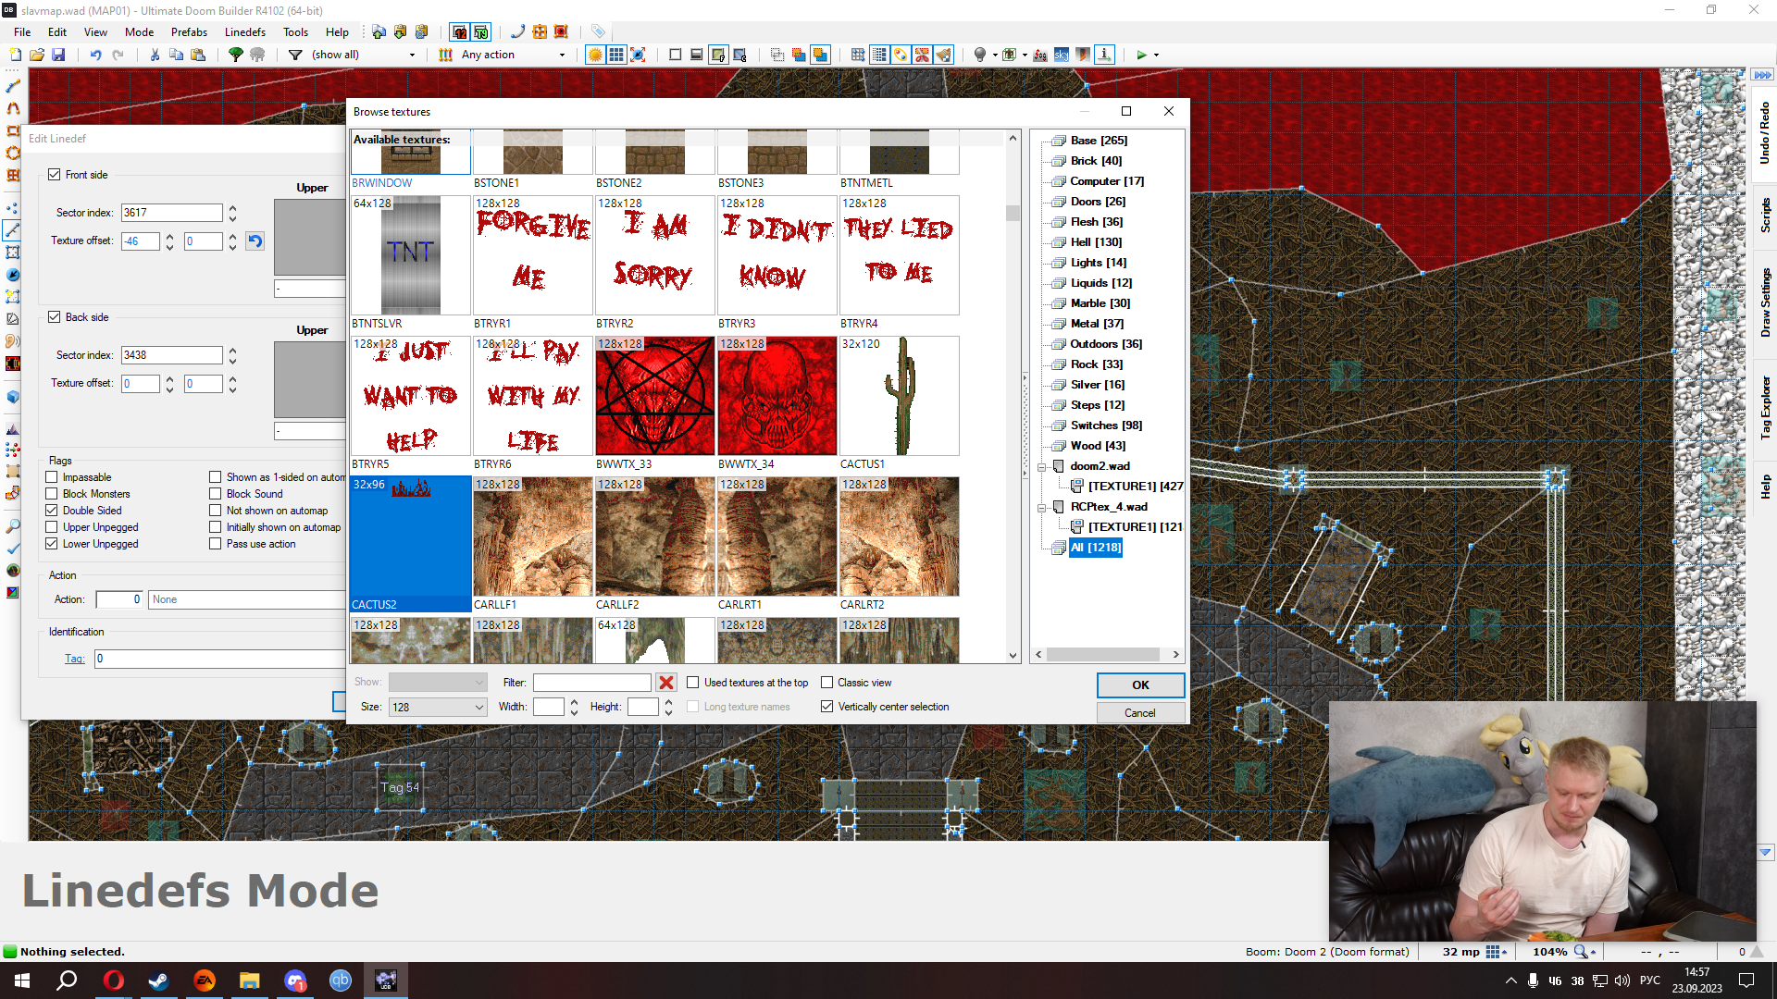Clear the texture filter with red X
Screen dimensions: 1777x999
click(665, 683)
